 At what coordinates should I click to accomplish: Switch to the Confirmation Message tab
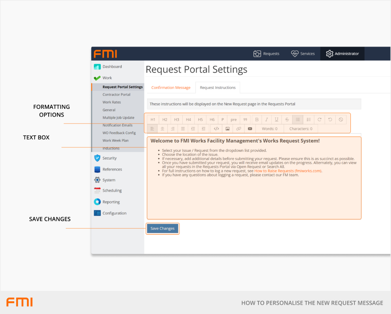click(171, 87)
